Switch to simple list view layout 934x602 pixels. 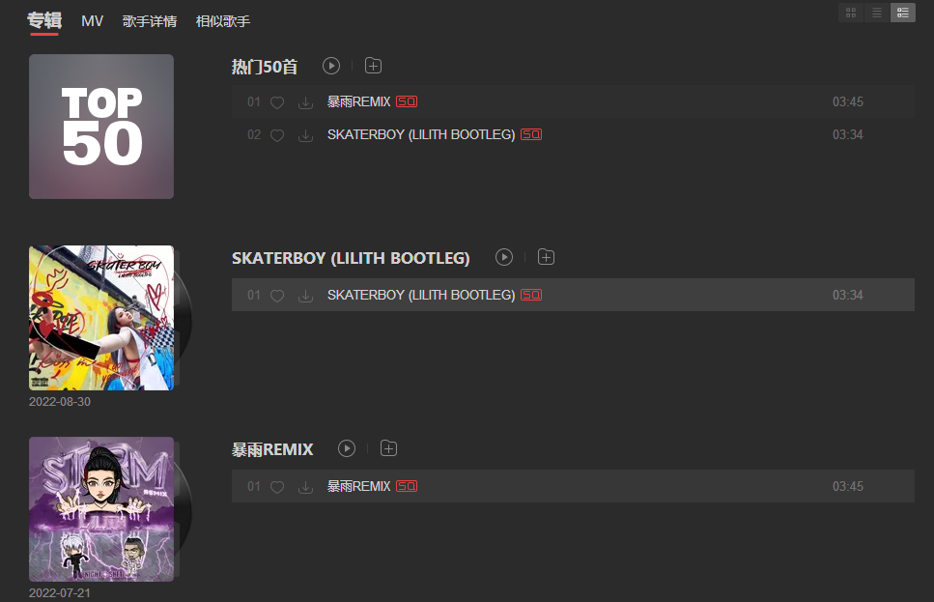pyautogui.click(x=877, y=13)
